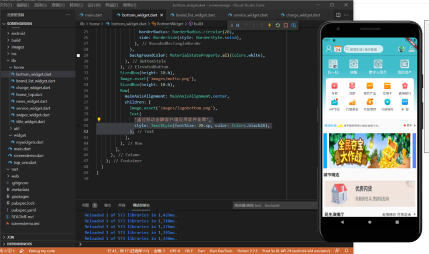Click the Flutter hot reload lightning icon
Screen dimensions: 429x254
[269, 25]
